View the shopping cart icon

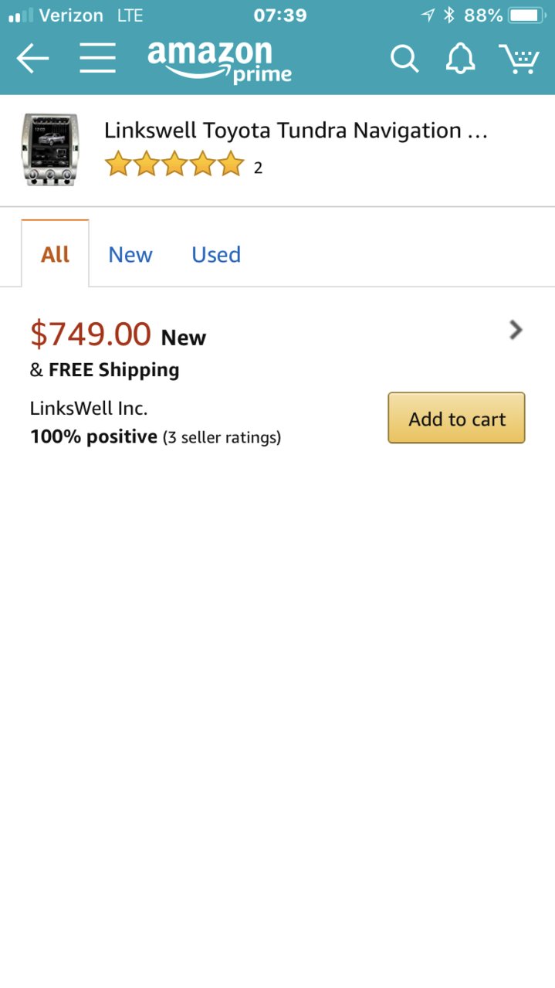point(519,59)
